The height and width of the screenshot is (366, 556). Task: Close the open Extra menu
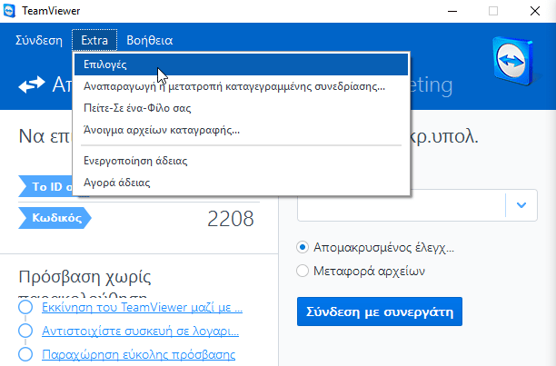tap(94, 40)
